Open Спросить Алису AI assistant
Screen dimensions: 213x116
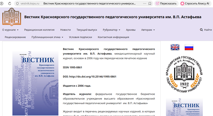pyautogui.click(x=195, y=4)
